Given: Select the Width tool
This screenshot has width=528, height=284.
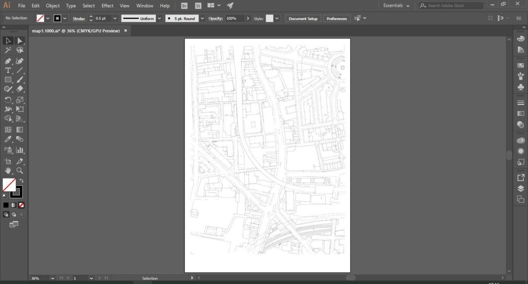Looking at the screenshot, I should 8,109.
